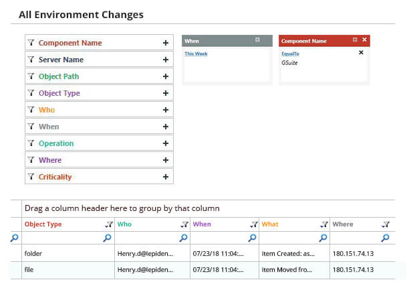409x288 pixels.
Task: Select the Who filter row
Action: pos(99,110)
